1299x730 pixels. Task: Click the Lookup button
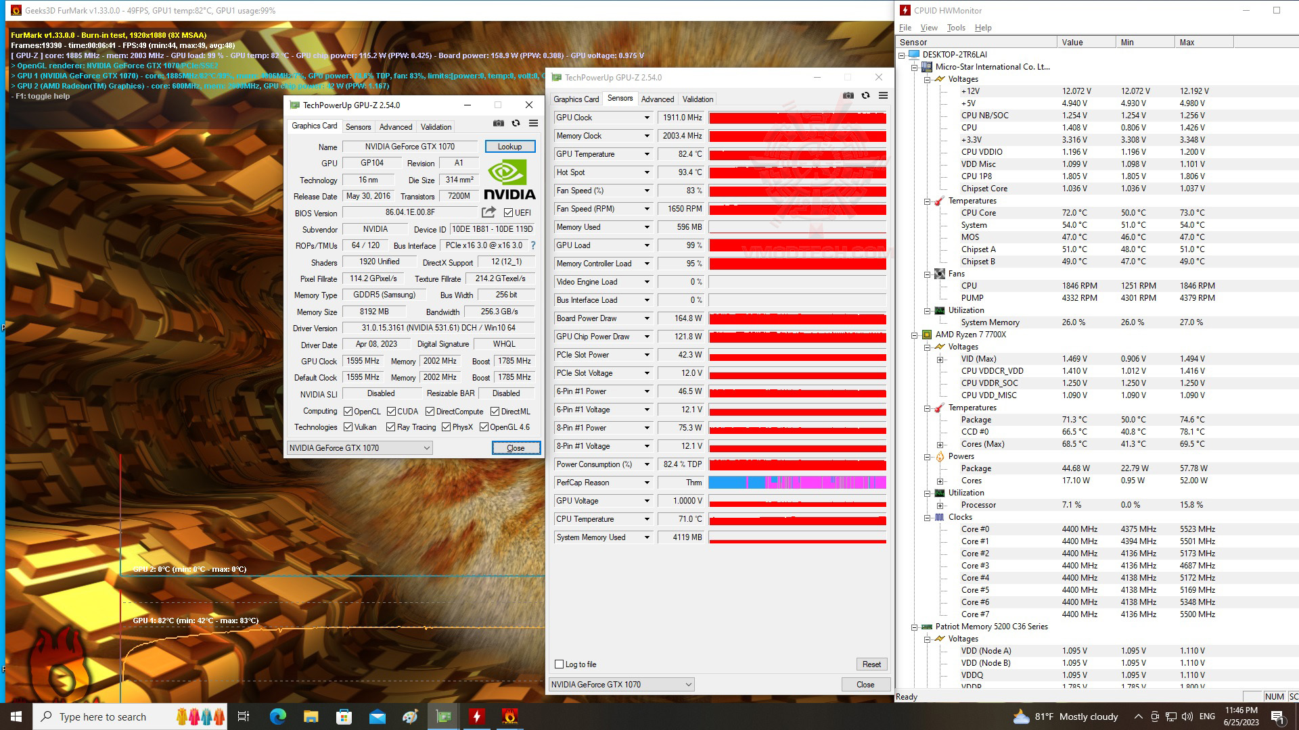coord(509,147)
